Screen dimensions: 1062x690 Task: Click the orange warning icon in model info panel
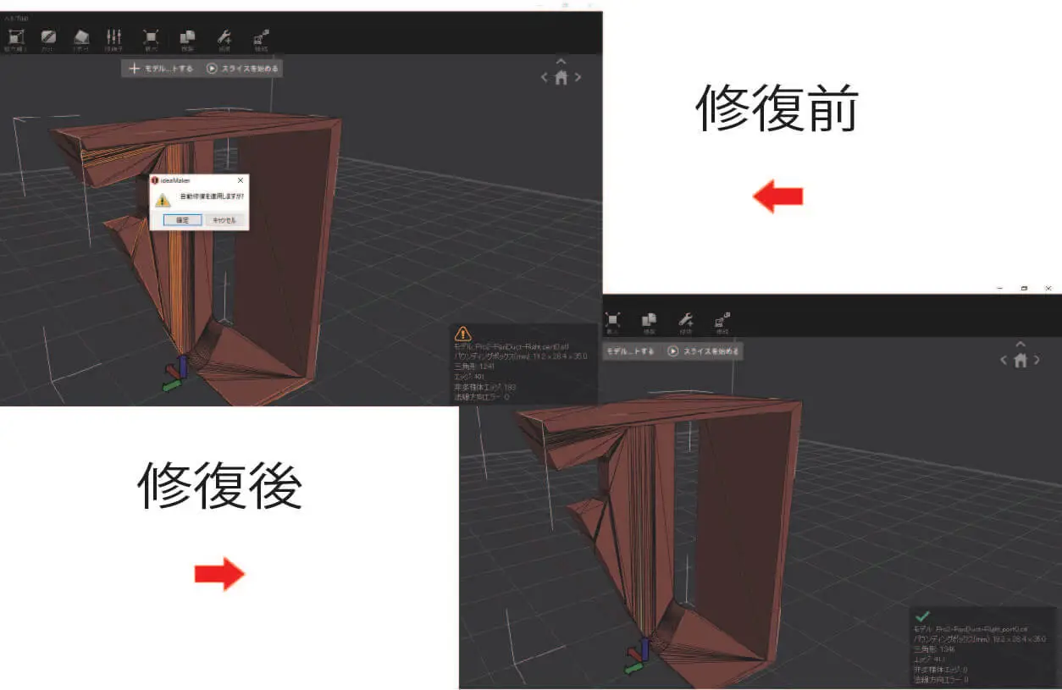point(463,334)
